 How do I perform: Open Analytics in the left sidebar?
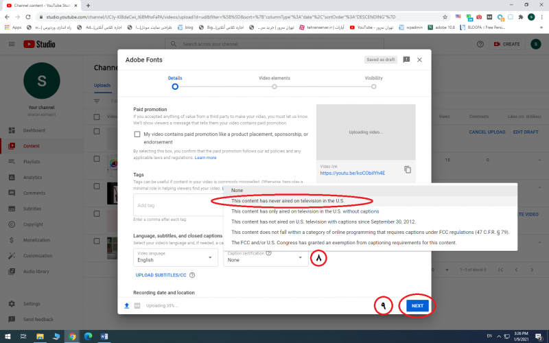[x=32, y=177]
